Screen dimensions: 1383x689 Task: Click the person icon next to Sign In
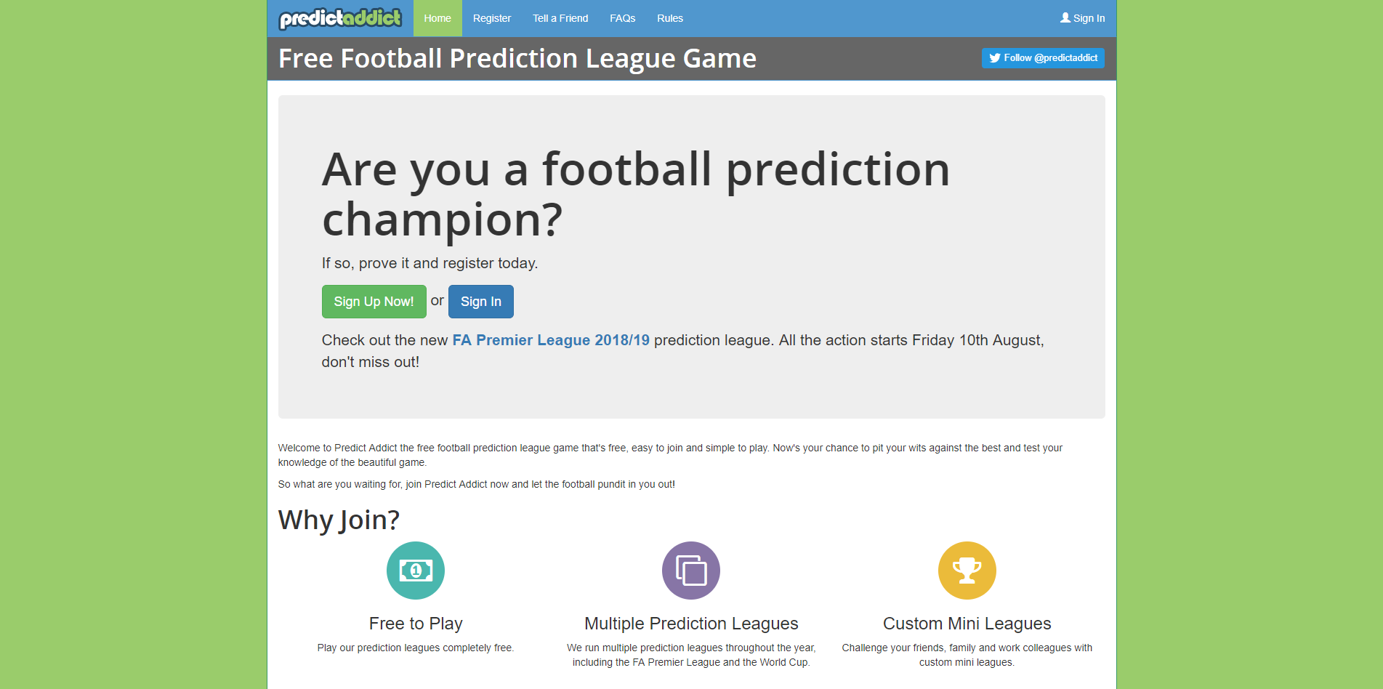1064,17
